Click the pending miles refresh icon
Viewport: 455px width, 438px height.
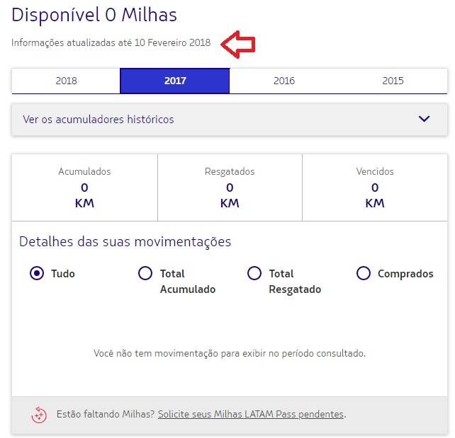coord(39,415)
